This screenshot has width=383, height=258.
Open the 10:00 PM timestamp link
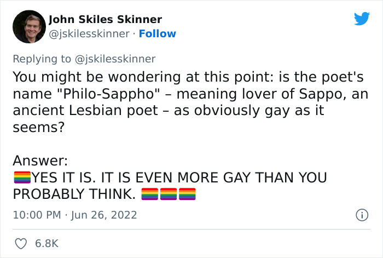(36, 215)
